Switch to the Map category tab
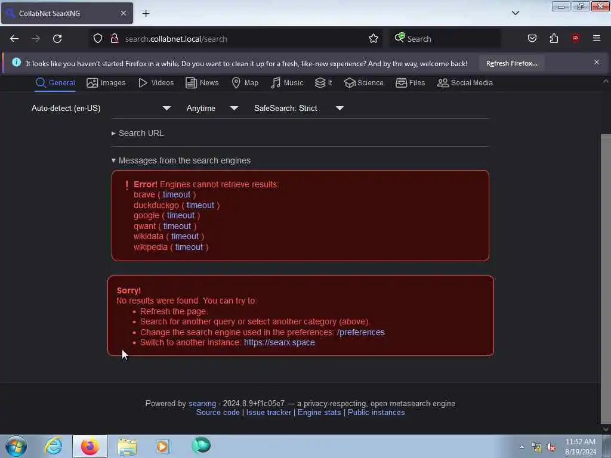The width and height of the screenshot is (611, 458). click(245, 82)
